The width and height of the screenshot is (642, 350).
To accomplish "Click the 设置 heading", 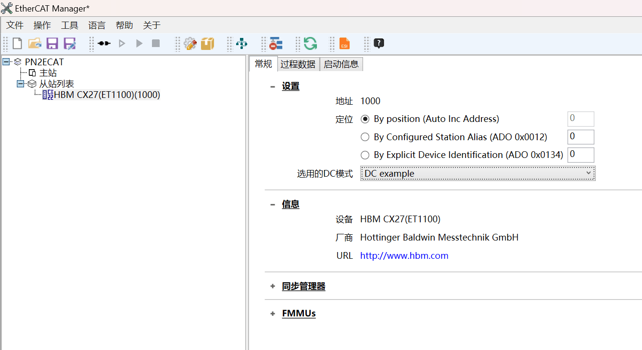I will coord(291,86).
